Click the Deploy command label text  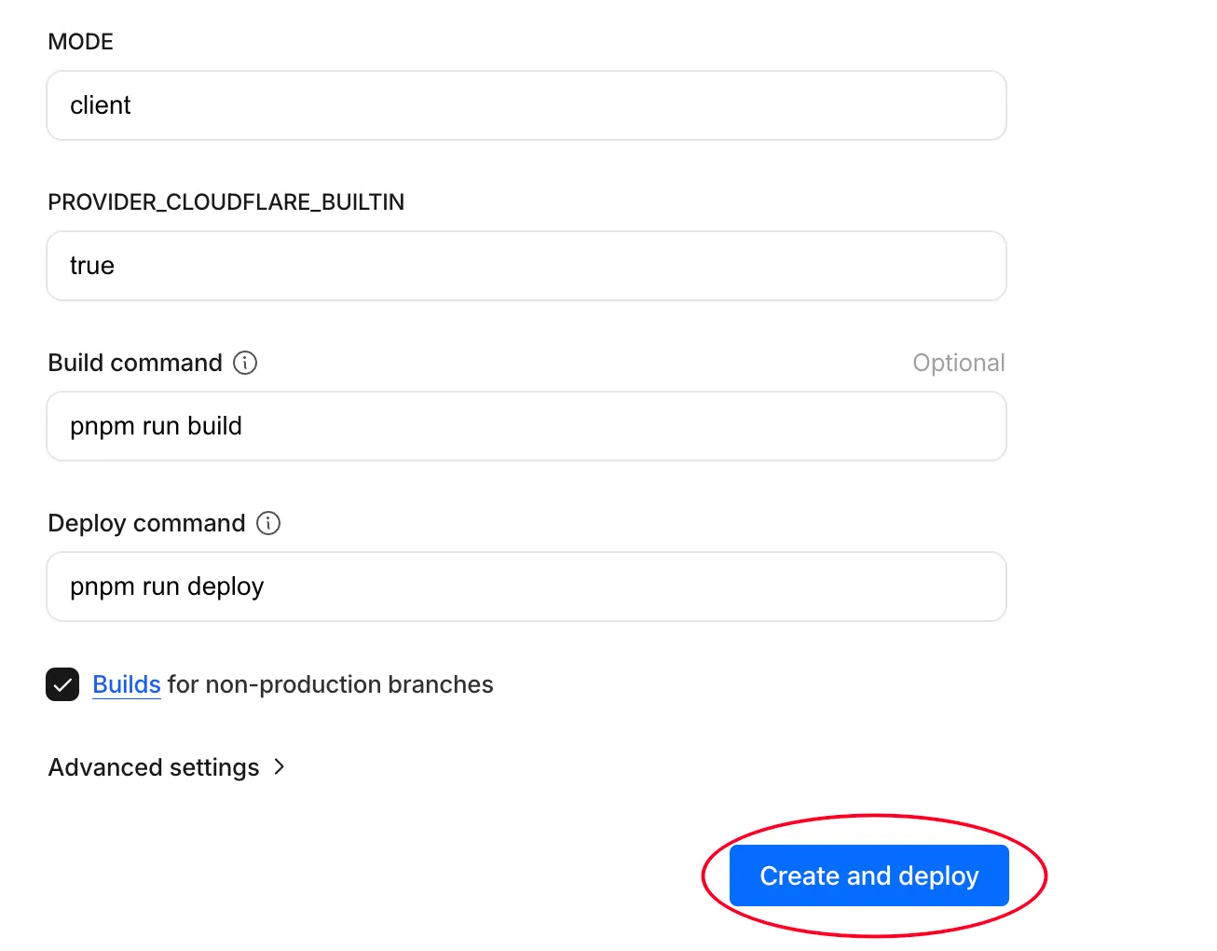146,523
